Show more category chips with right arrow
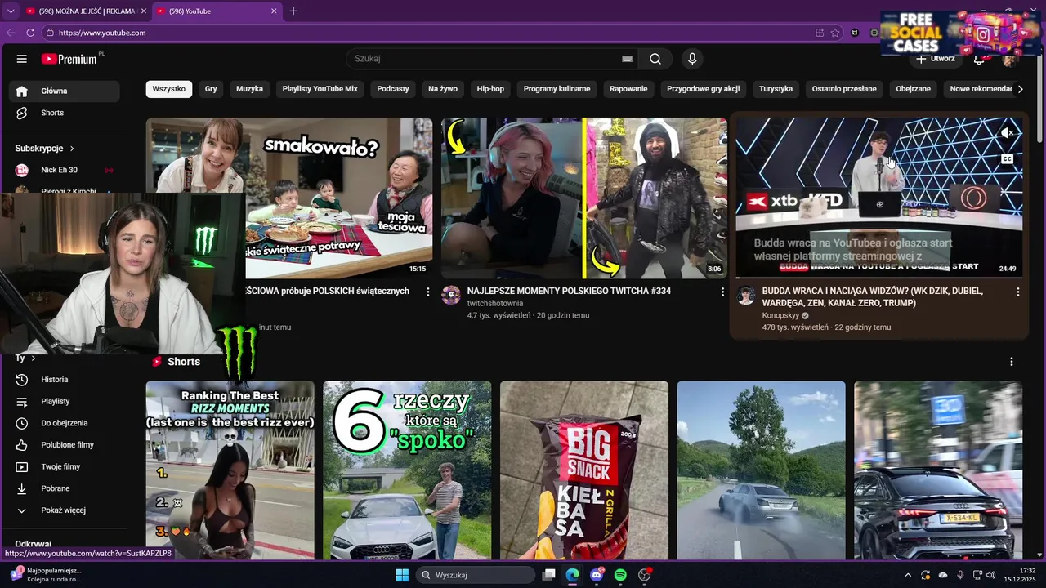1046x588 pixels. tap(1020, 89)
